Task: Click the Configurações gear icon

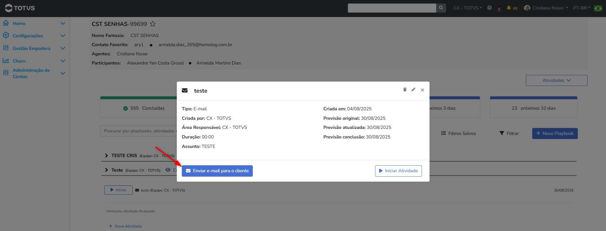Action: tap(6, 35)
